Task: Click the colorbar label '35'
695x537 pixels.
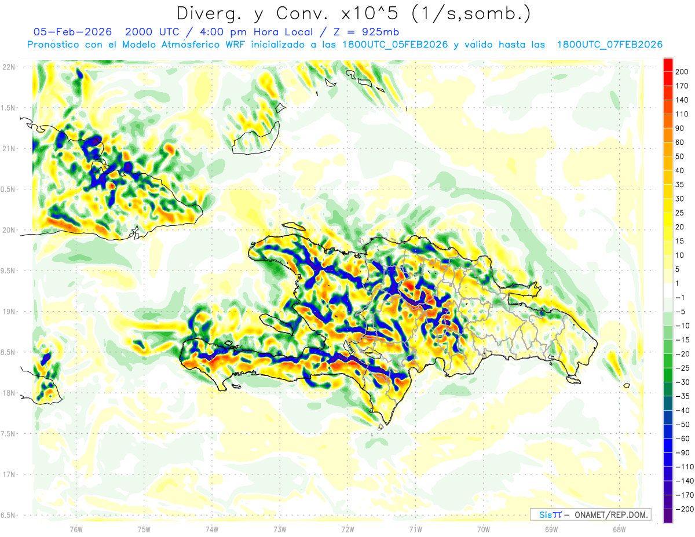Action: [x=680, y=185]
